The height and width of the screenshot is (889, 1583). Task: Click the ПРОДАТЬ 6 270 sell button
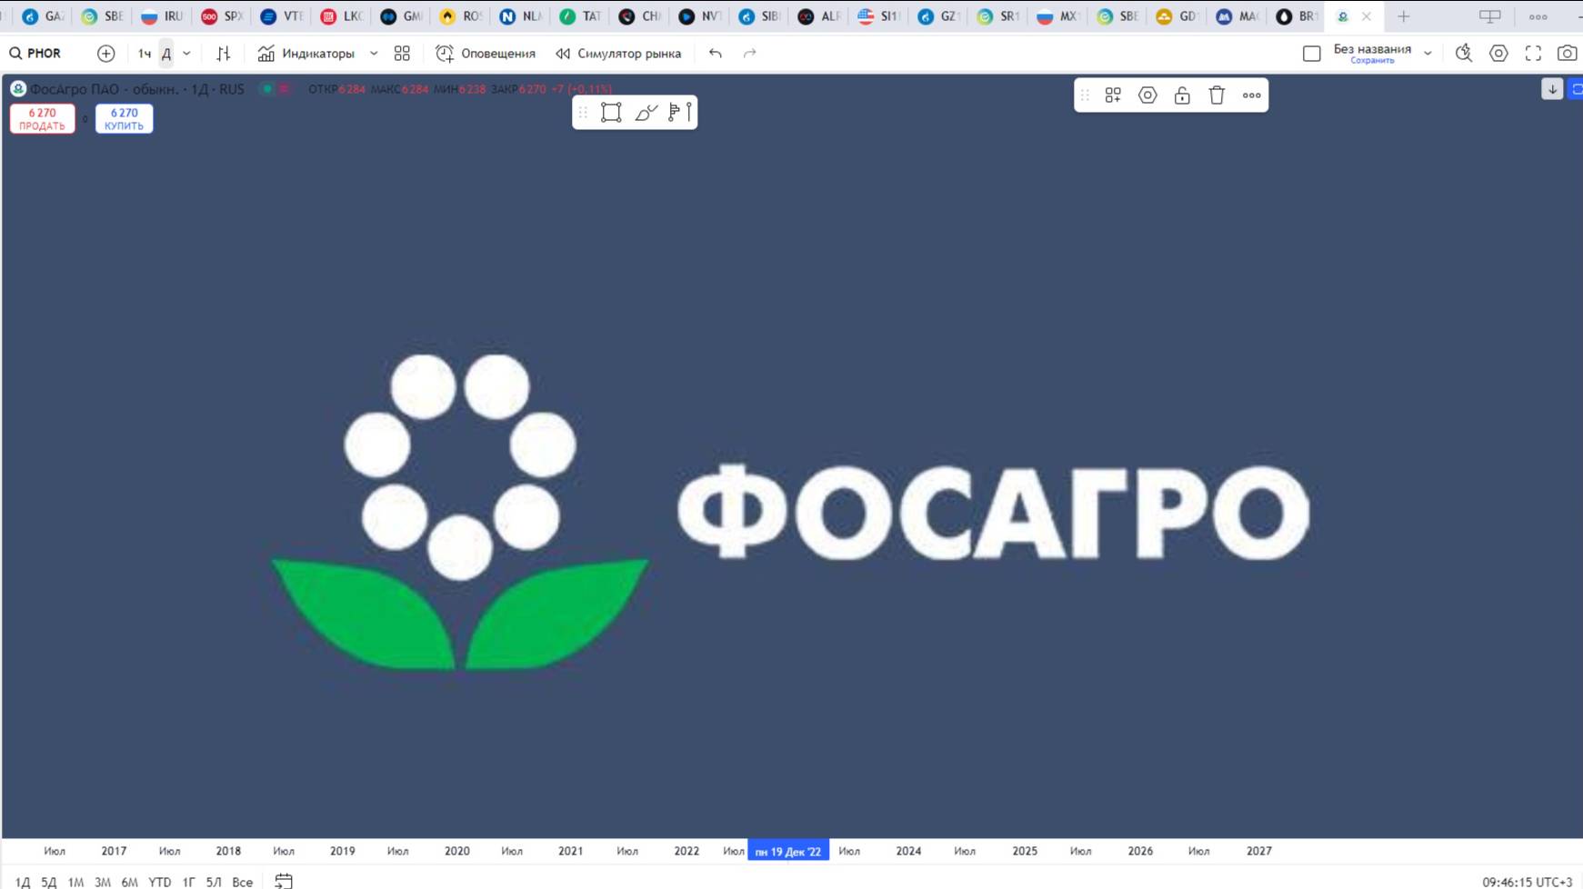coord(43,119)
